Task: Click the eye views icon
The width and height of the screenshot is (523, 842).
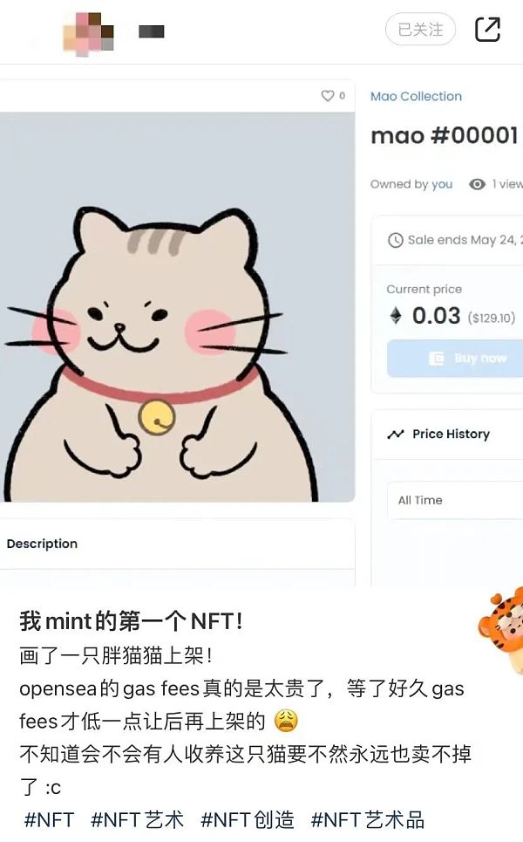Action: (477, 184)
